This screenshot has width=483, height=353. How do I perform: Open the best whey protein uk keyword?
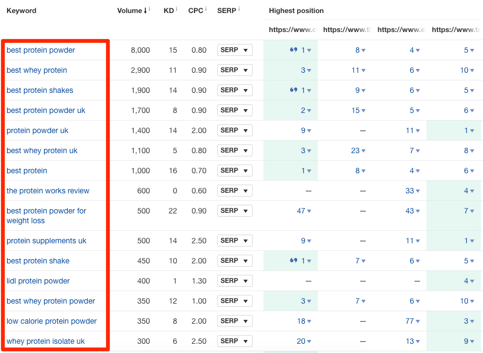(x=42, y=150)
